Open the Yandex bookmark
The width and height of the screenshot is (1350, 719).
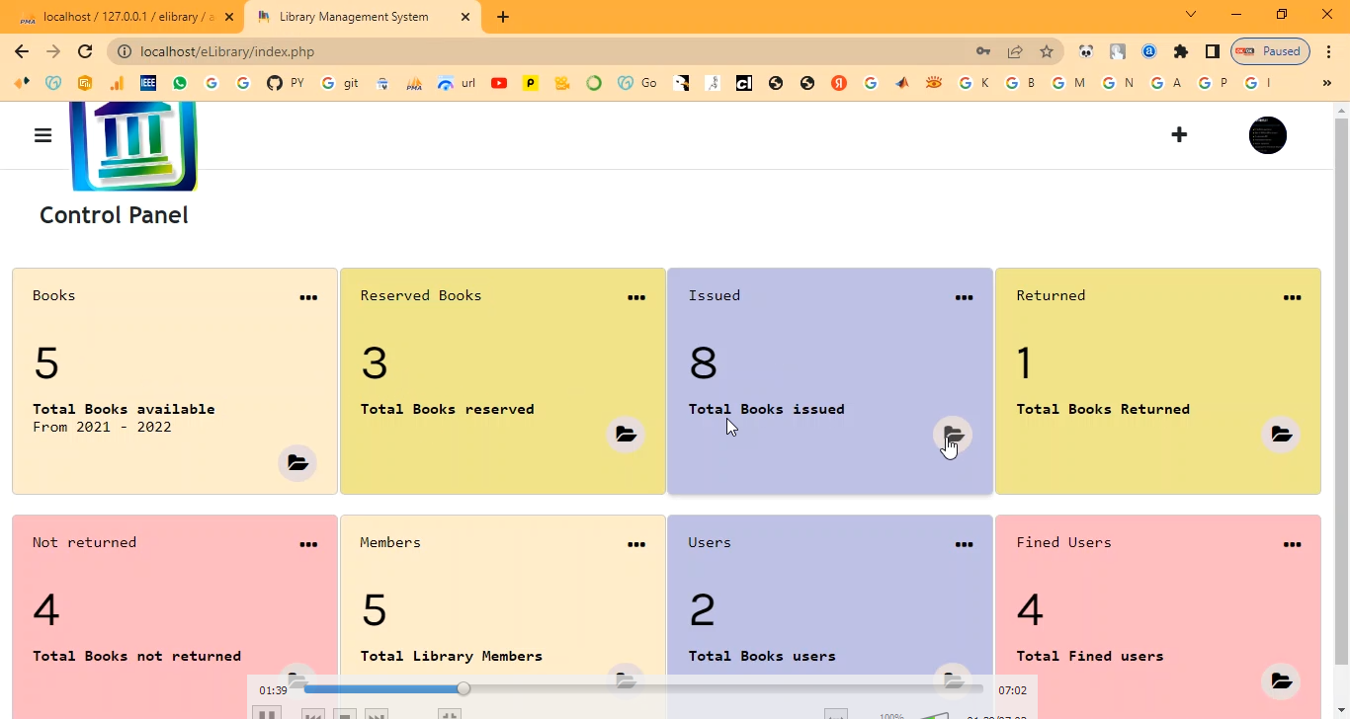tap(839, 83)
